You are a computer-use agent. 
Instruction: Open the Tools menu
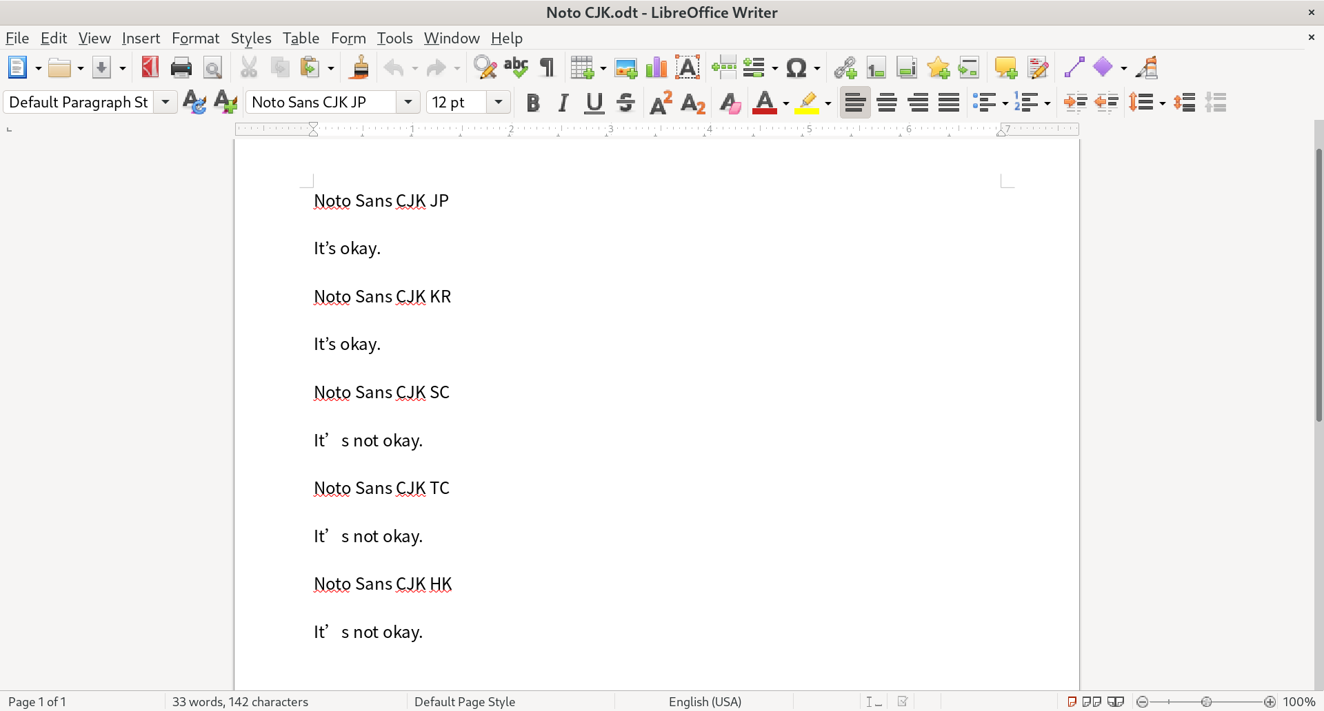[x=394, y=38]
